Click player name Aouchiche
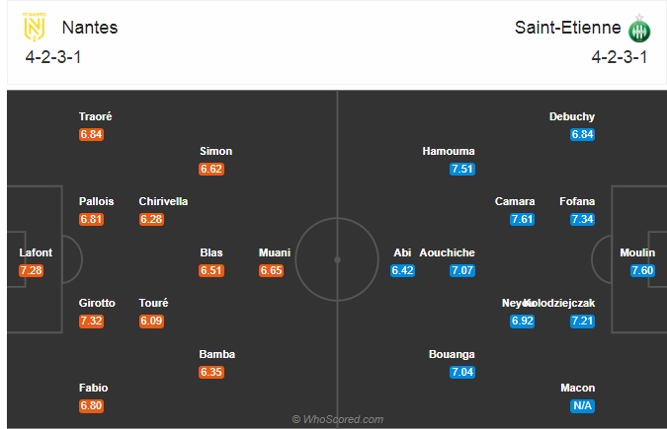 tap(447, 252)
